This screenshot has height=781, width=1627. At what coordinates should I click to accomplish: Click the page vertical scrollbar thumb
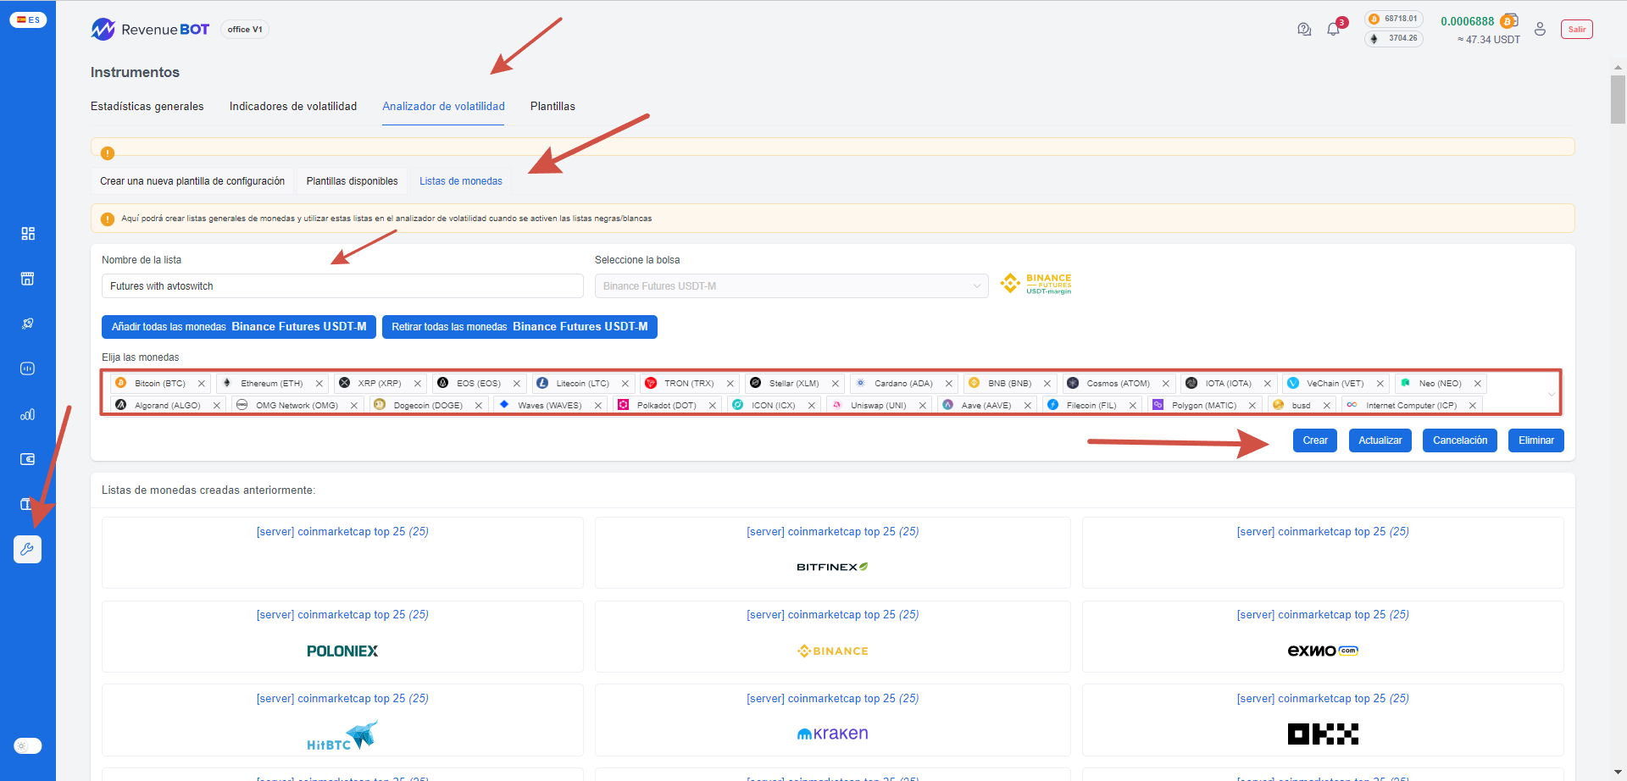[x=1618, y=100]
